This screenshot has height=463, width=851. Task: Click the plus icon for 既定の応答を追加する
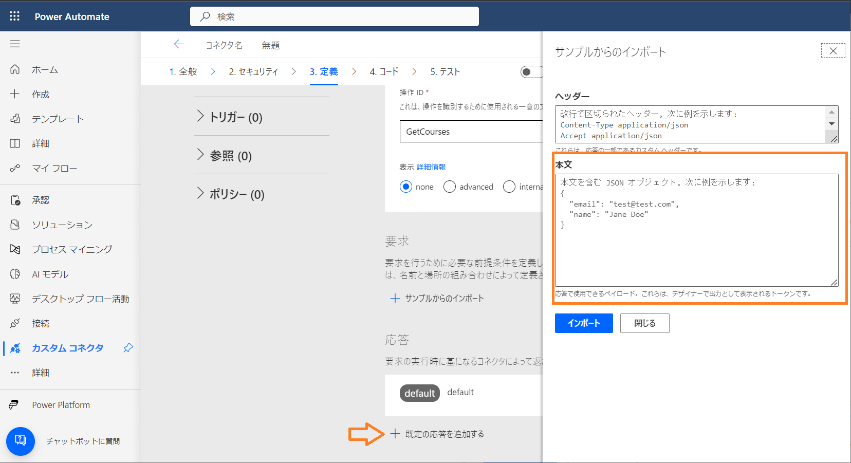click(x=395, y=434)
